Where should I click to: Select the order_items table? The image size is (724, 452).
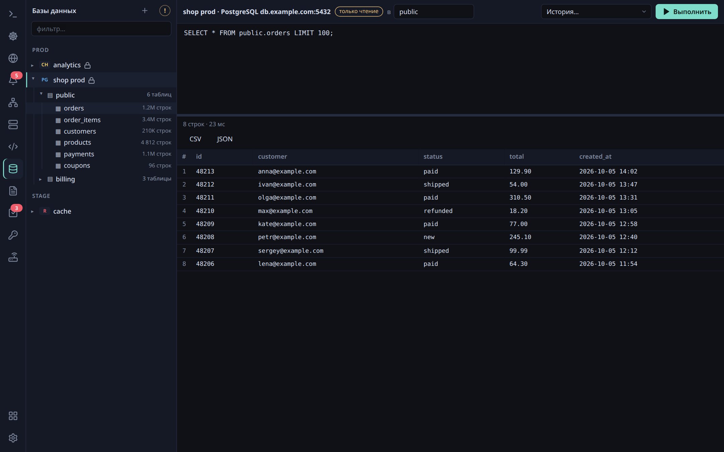101,120
